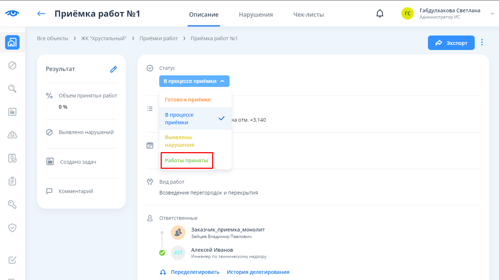Expand the user profile menu chevron
Image resolution: width=499 pixels, height=280 pixels.
[492, 13]
